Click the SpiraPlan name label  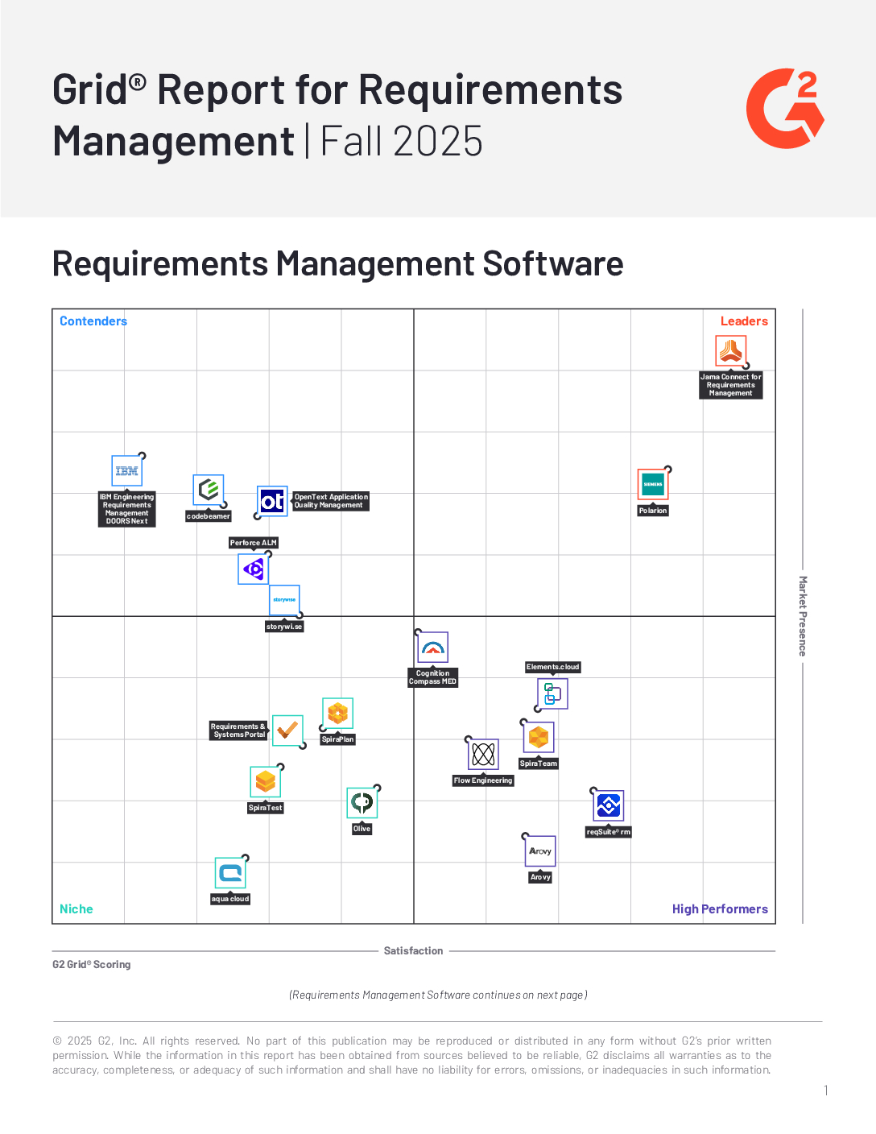[x=337, y=739]
